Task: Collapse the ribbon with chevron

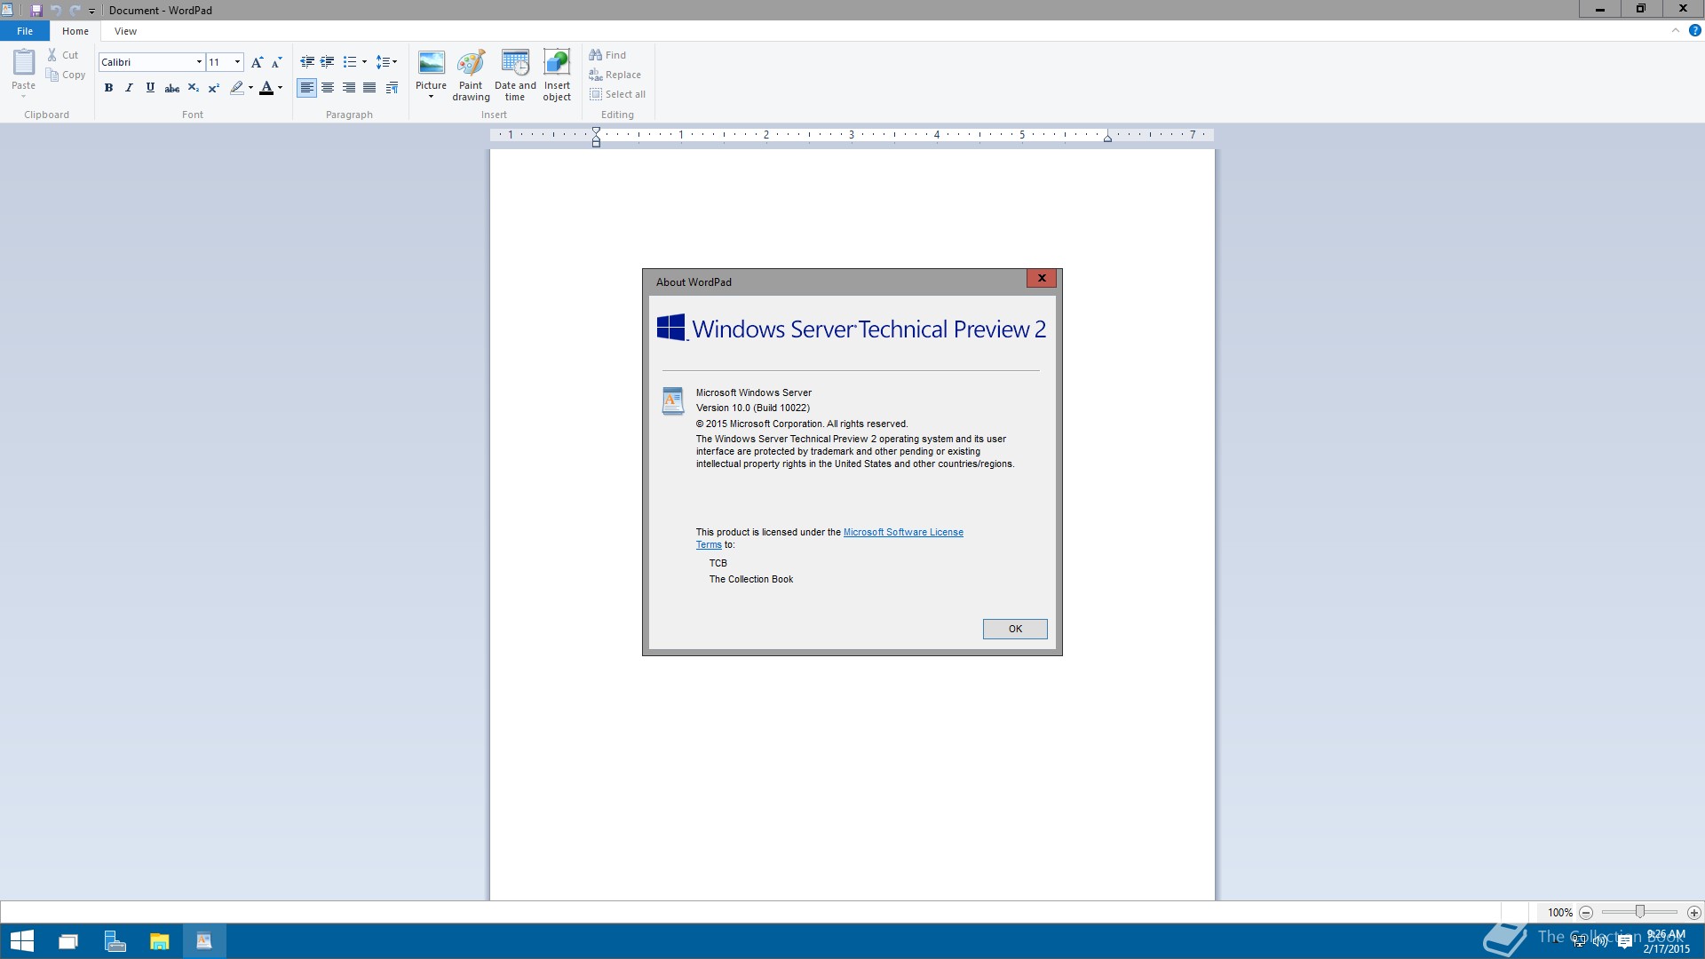Action: click(x=1676, y=30)
